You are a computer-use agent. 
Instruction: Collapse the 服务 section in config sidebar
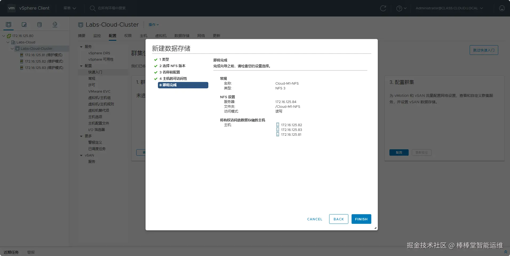click(x=81, y=47)
